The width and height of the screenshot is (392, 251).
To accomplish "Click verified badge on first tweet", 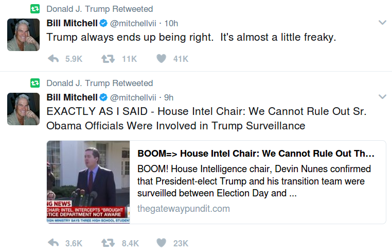I will pos(103,23).
